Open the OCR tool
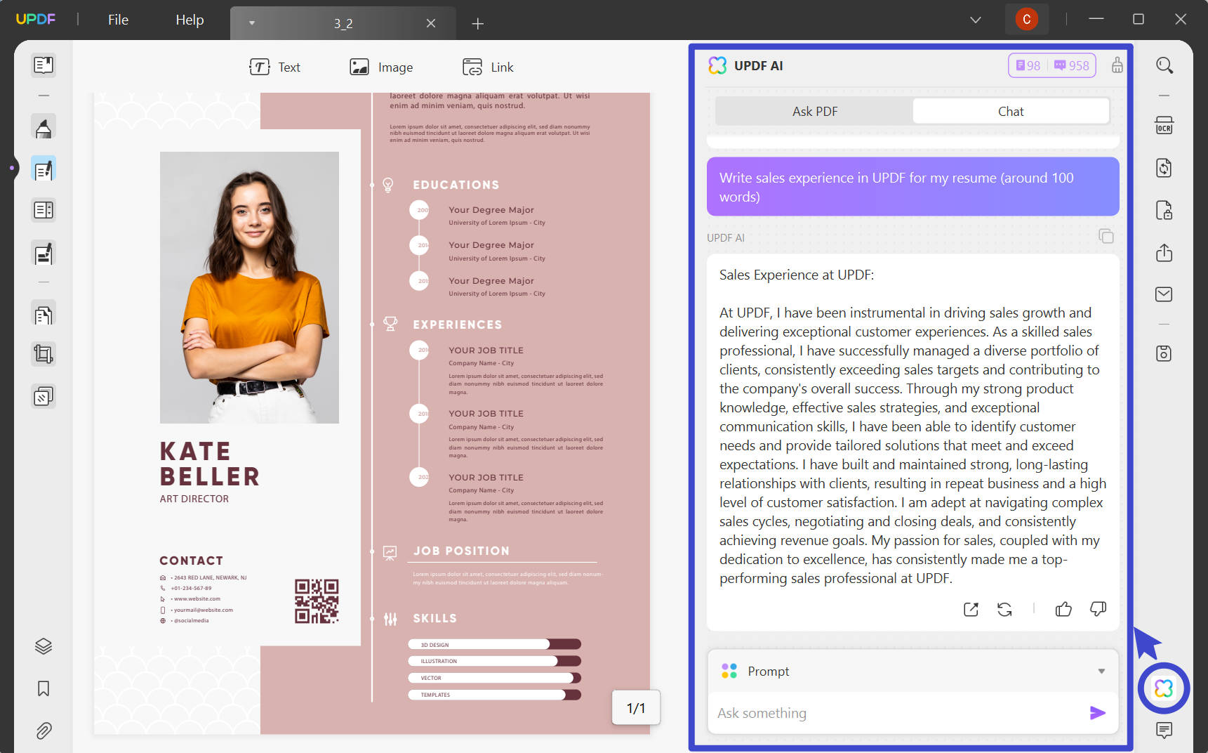This screenshot has width=1208, height=753. point(1164,125)
